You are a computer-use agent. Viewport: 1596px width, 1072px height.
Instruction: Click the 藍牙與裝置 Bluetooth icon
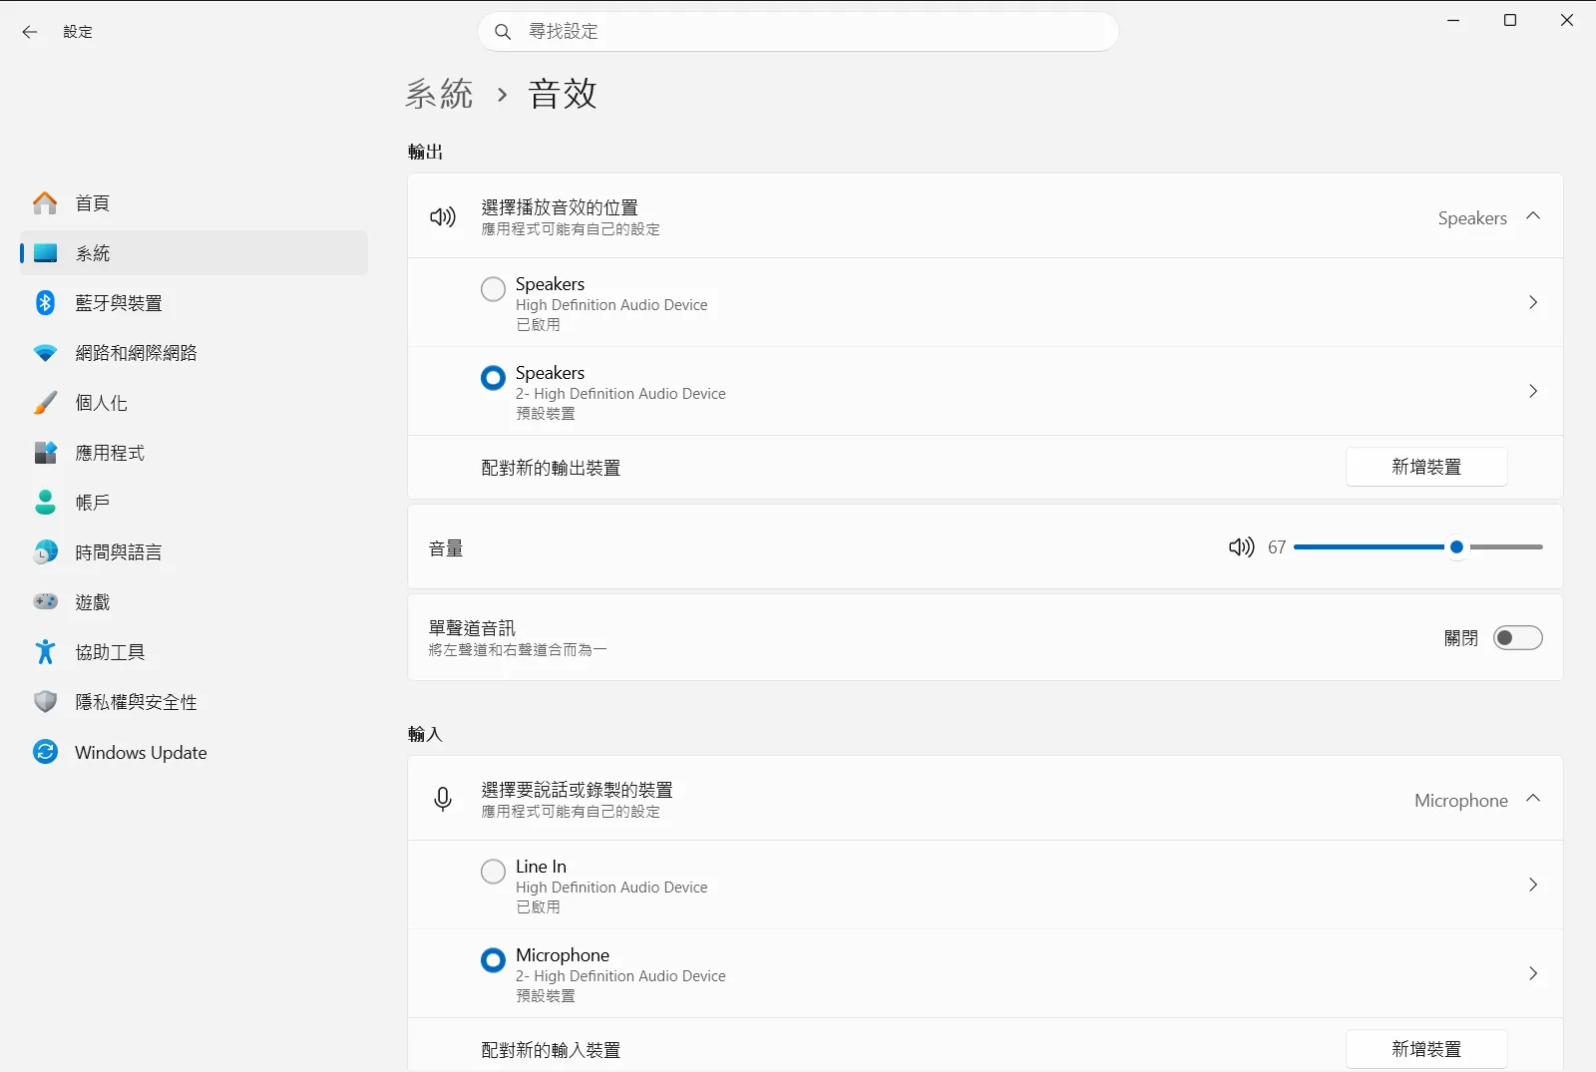click(45, 303)
